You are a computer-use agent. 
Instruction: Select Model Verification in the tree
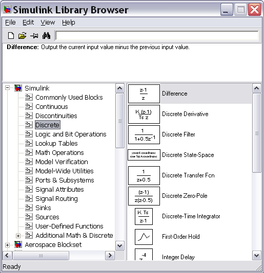[62, 162]
